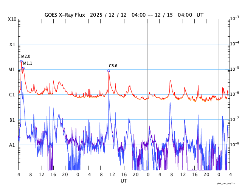Click the M1.1 flare text label
The height and width of the screenshot is (189, 242).
[28, 64]
